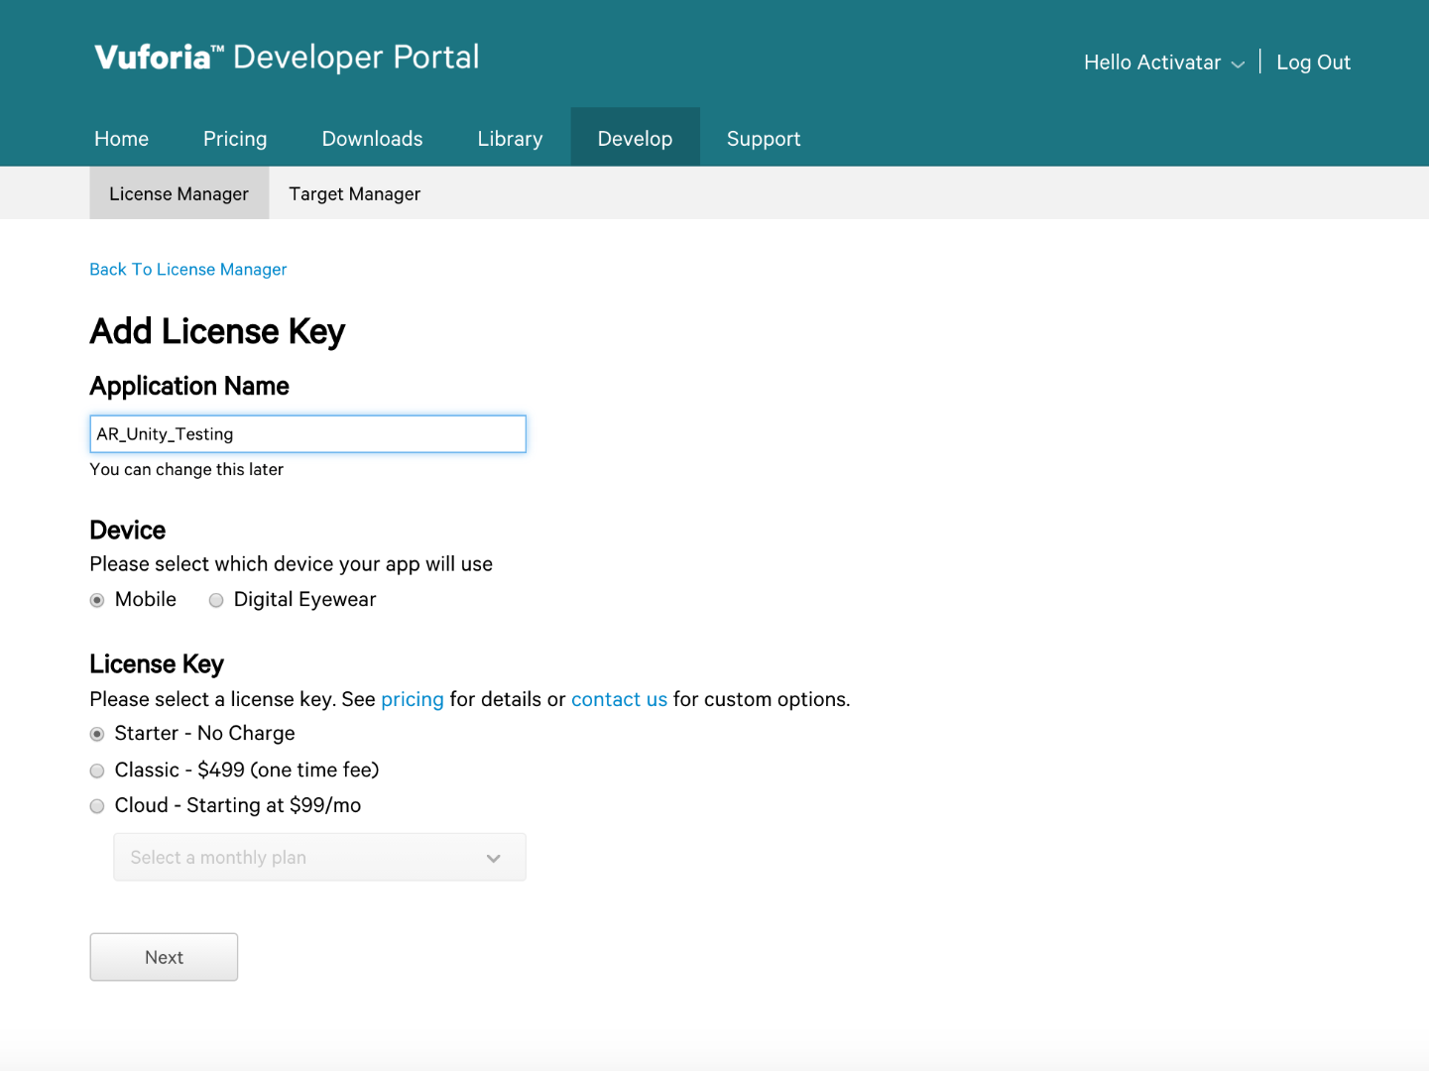
Task: Click the Log Out link
Action: (x=1313, y=62)
